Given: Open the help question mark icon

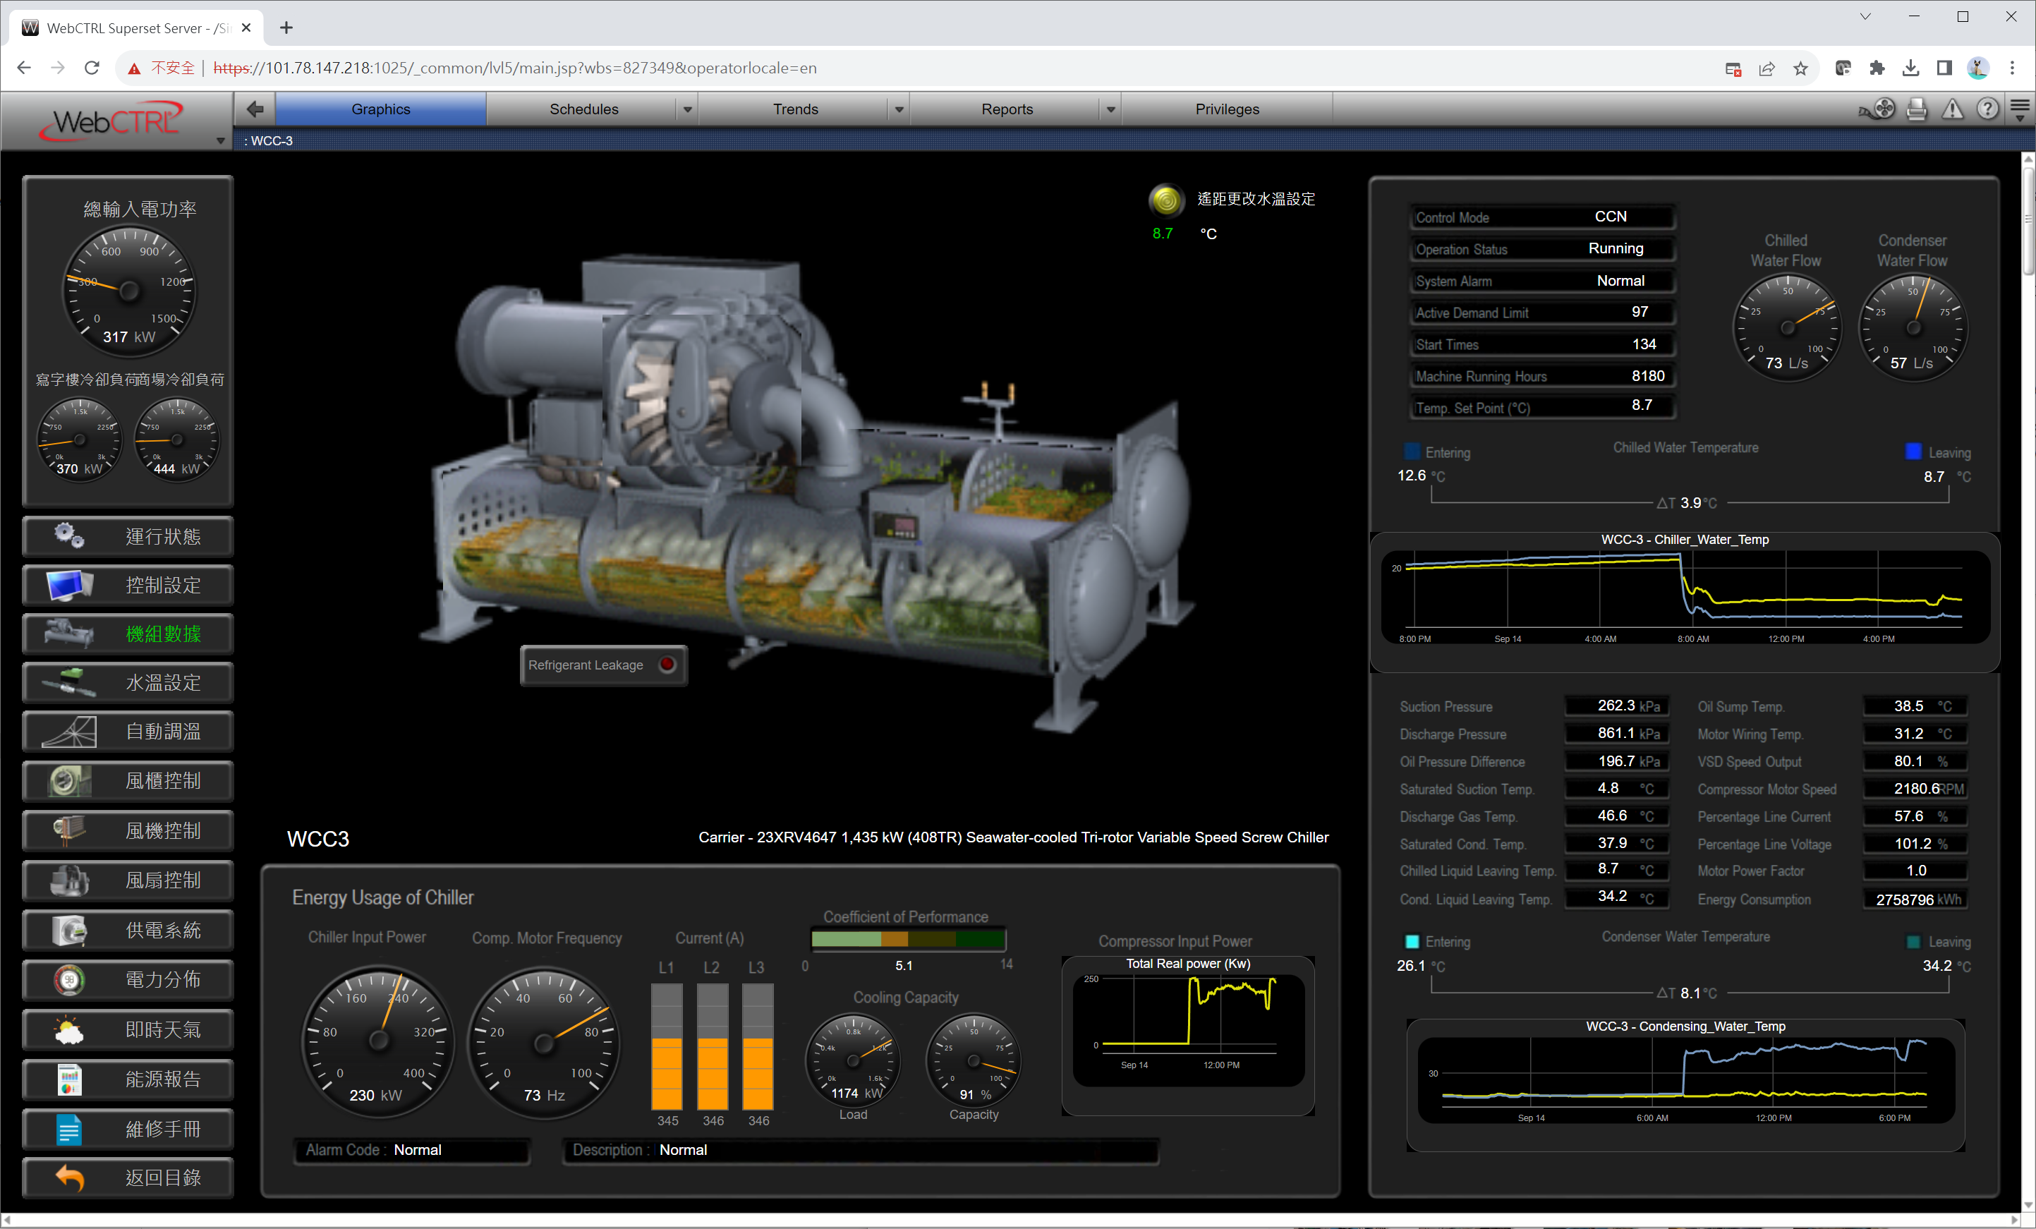Looking at the screenshot, I should 1987,108.
